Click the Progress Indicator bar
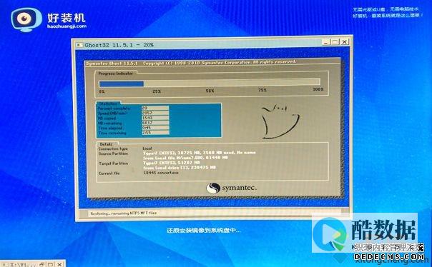 point(210,83)
